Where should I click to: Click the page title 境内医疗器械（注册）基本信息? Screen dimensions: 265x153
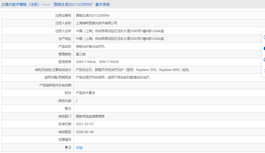pos(57,4)
